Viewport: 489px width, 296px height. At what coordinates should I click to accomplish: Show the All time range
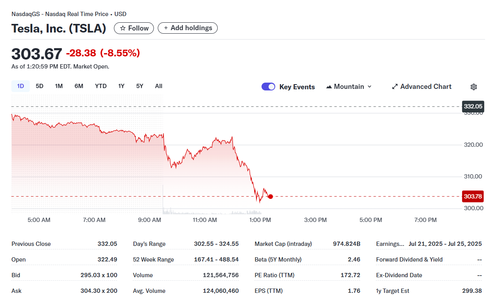pyautogui.click(x=159, y=86)
